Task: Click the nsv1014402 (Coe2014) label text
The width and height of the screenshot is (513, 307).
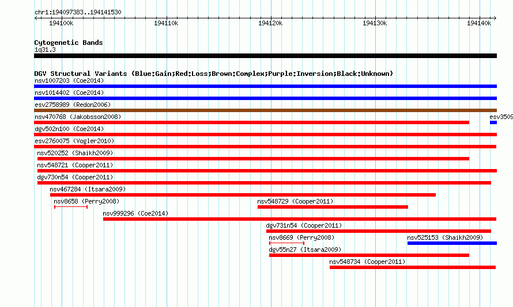Action: 69,93
